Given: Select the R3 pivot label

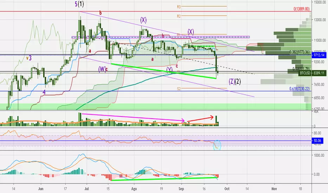Looking at the screenshot, I should point(179,7).
